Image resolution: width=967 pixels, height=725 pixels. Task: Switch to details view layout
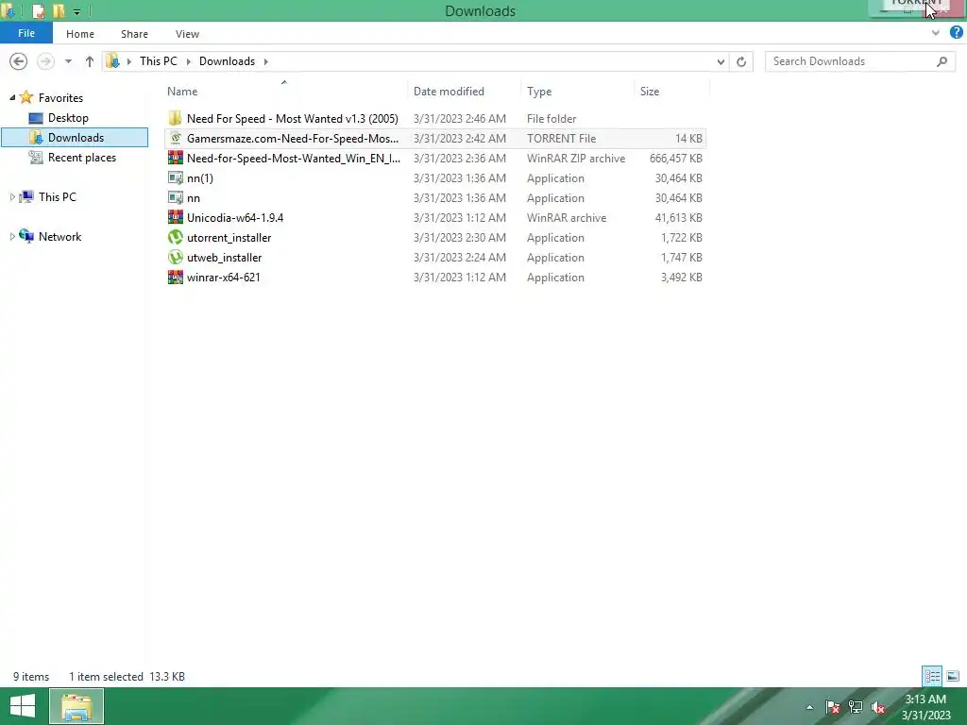click(x=932, y=676)
